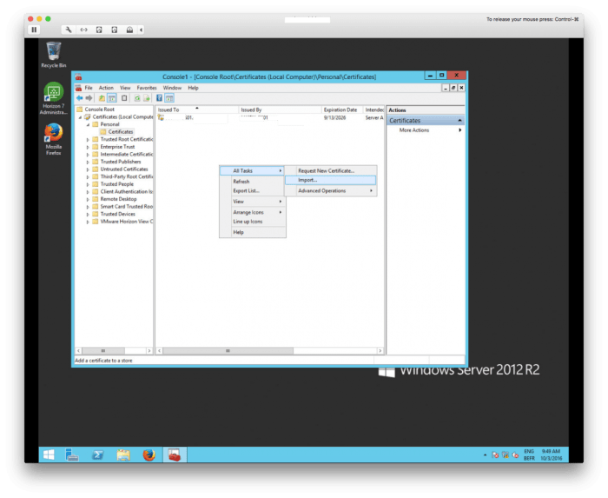Click the ENG BEFR language indicator
The height and width of the screenshot is (498, 608).
[529, 455]
